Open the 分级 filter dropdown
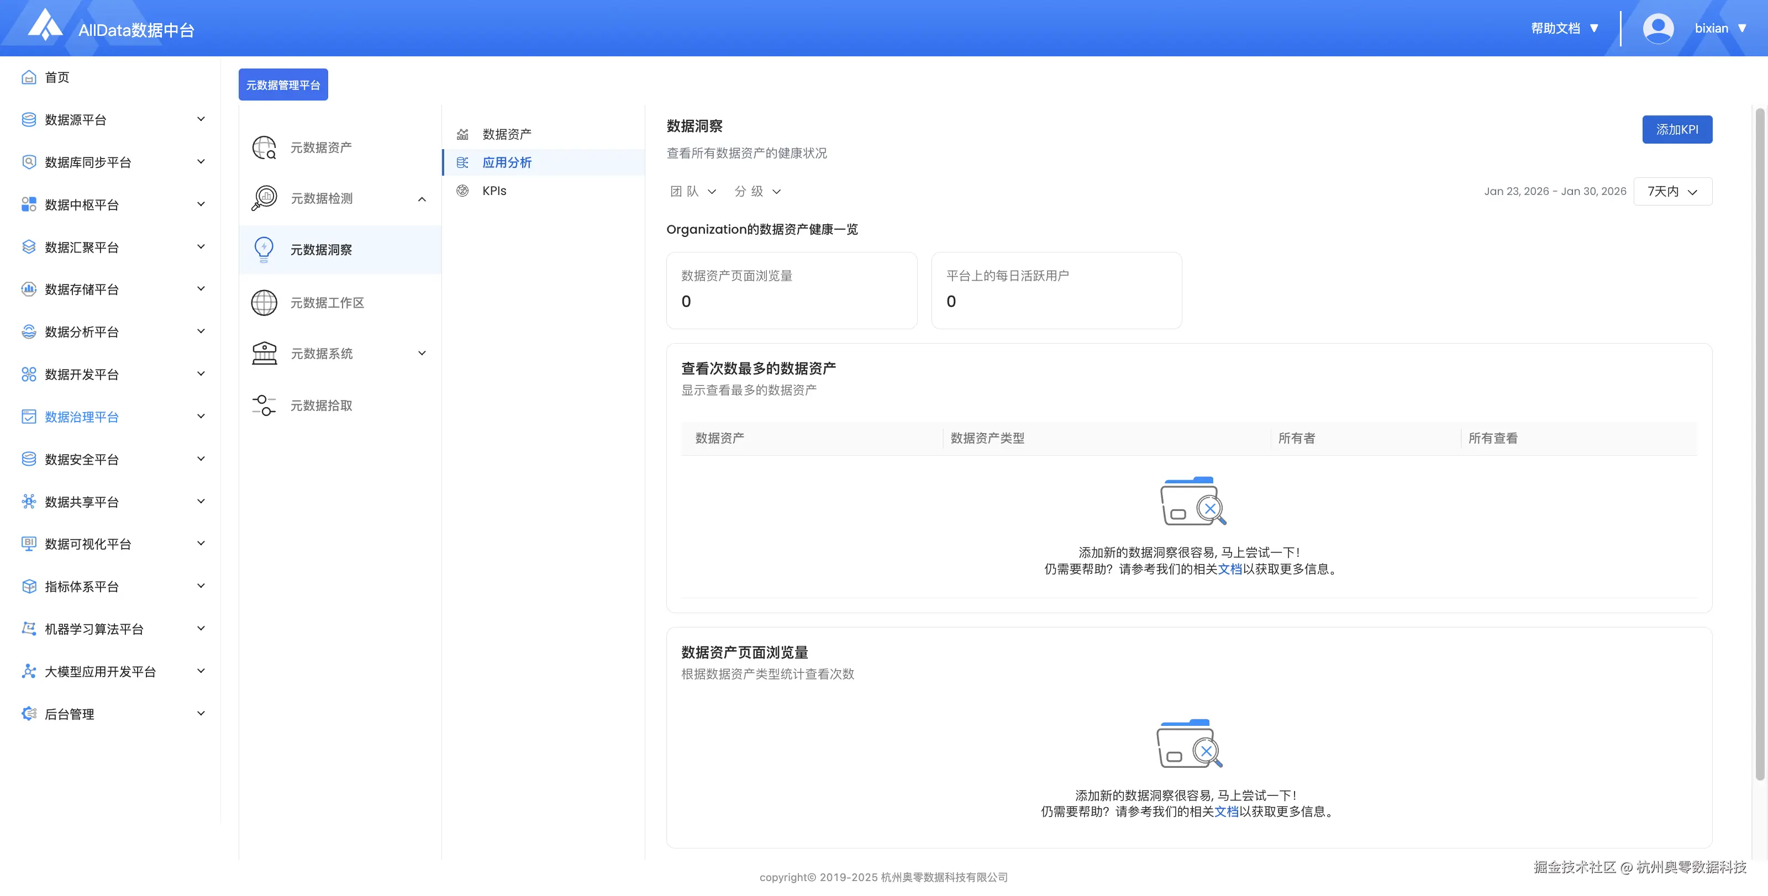Screen dimensions: 1768x896 (757, 192)
